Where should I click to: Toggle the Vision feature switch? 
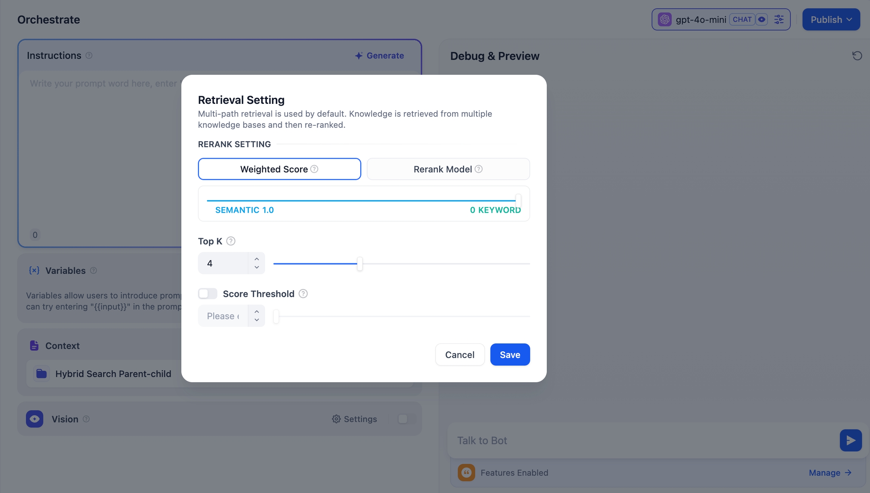(x=406, y=419)
